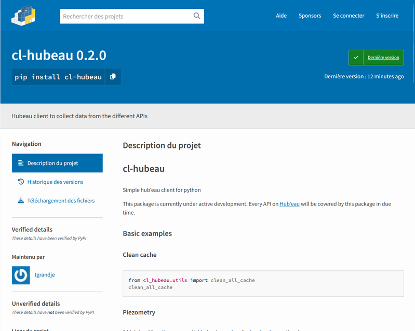415x331 pixels.
Task: Copy the pip install command to clipboard
Action: pos(113,77)
